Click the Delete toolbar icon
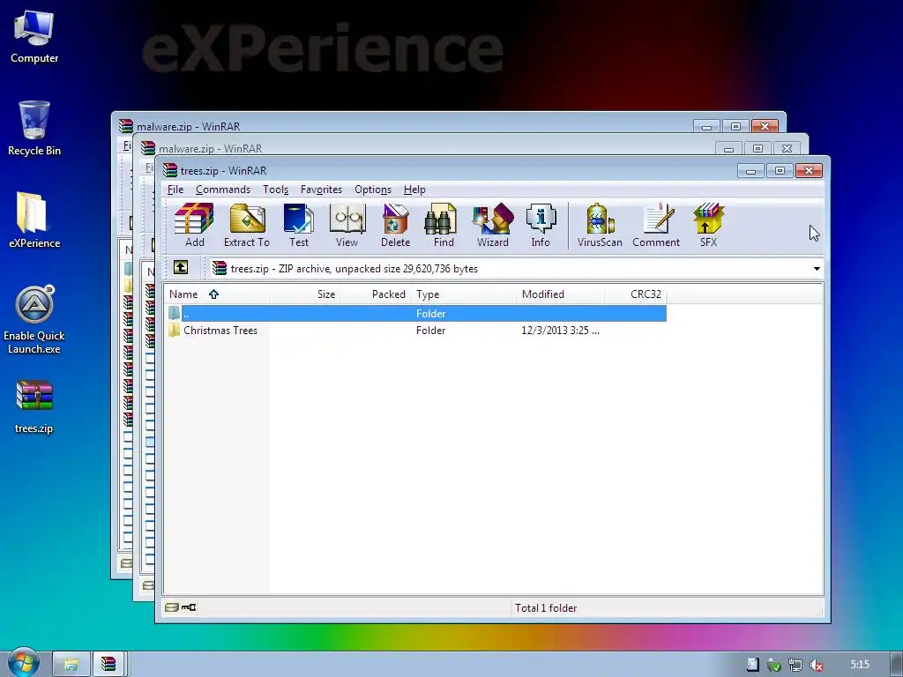The image size is (903, 677). click(x=395, y=225)
